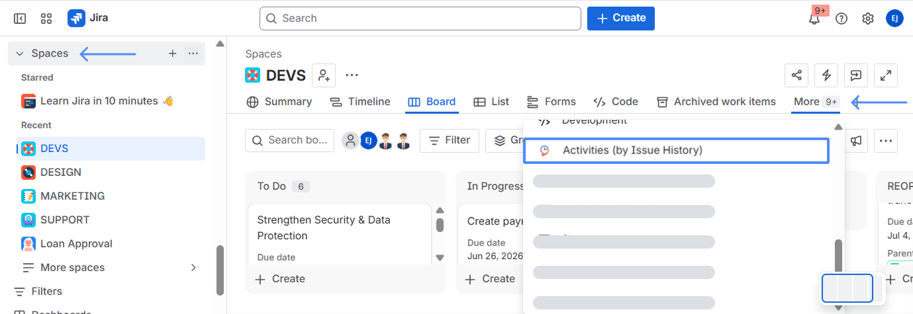Select Activities (by Issue History) menu item
This screenshot has width=913, height=314.
coord(676,151)
